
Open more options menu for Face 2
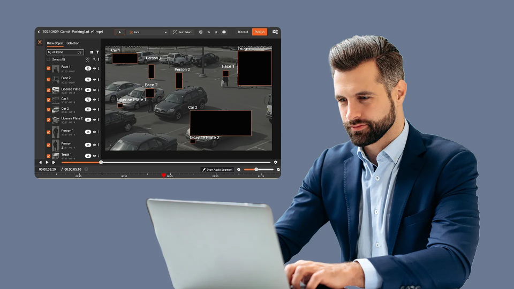point(99,80)
